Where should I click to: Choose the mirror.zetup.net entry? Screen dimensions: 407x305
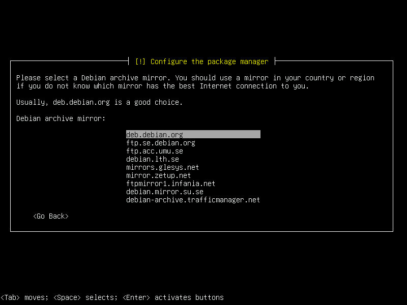click(x=158, y=175)
